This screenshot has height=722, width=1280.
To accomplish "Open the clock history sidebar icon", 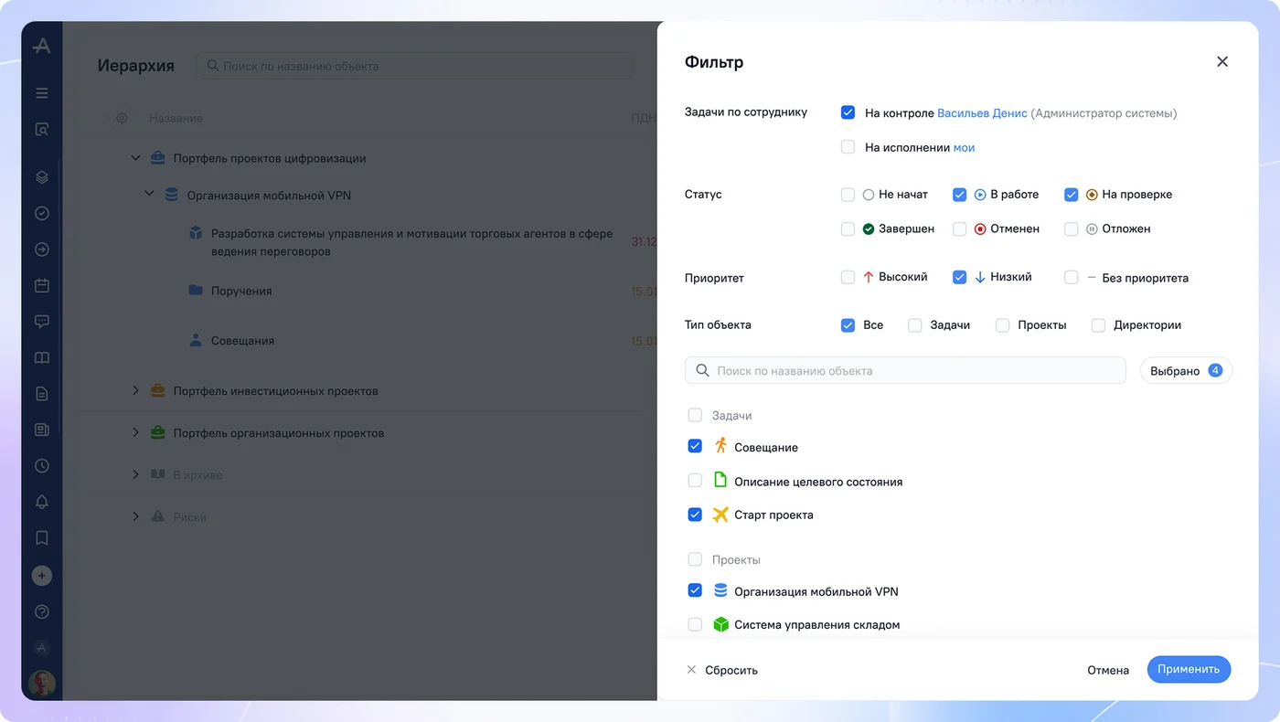I will [42, 466].
